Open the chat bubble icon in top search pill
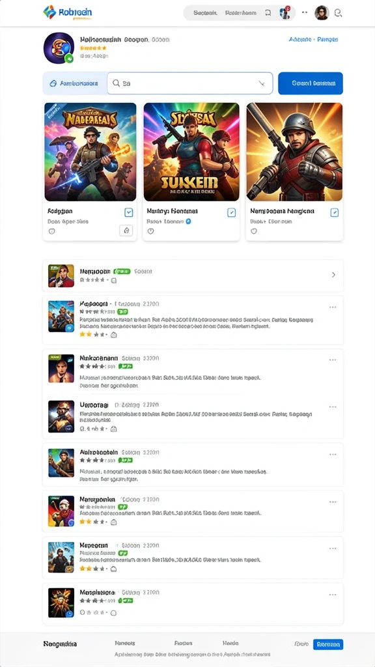The height and width of the screenshot is (667, 375). [x=268, y=13]
